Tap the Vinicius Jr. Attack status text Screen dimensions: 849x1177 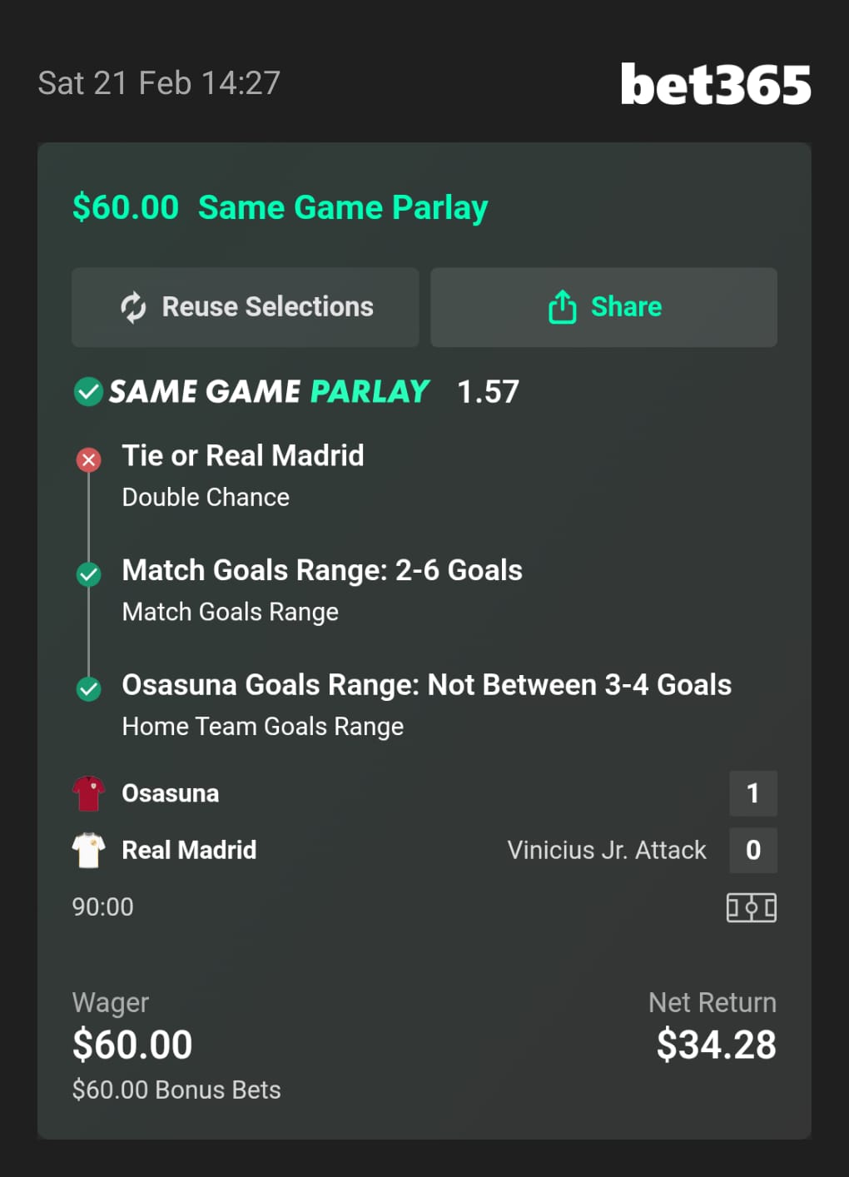coord(607,850)
